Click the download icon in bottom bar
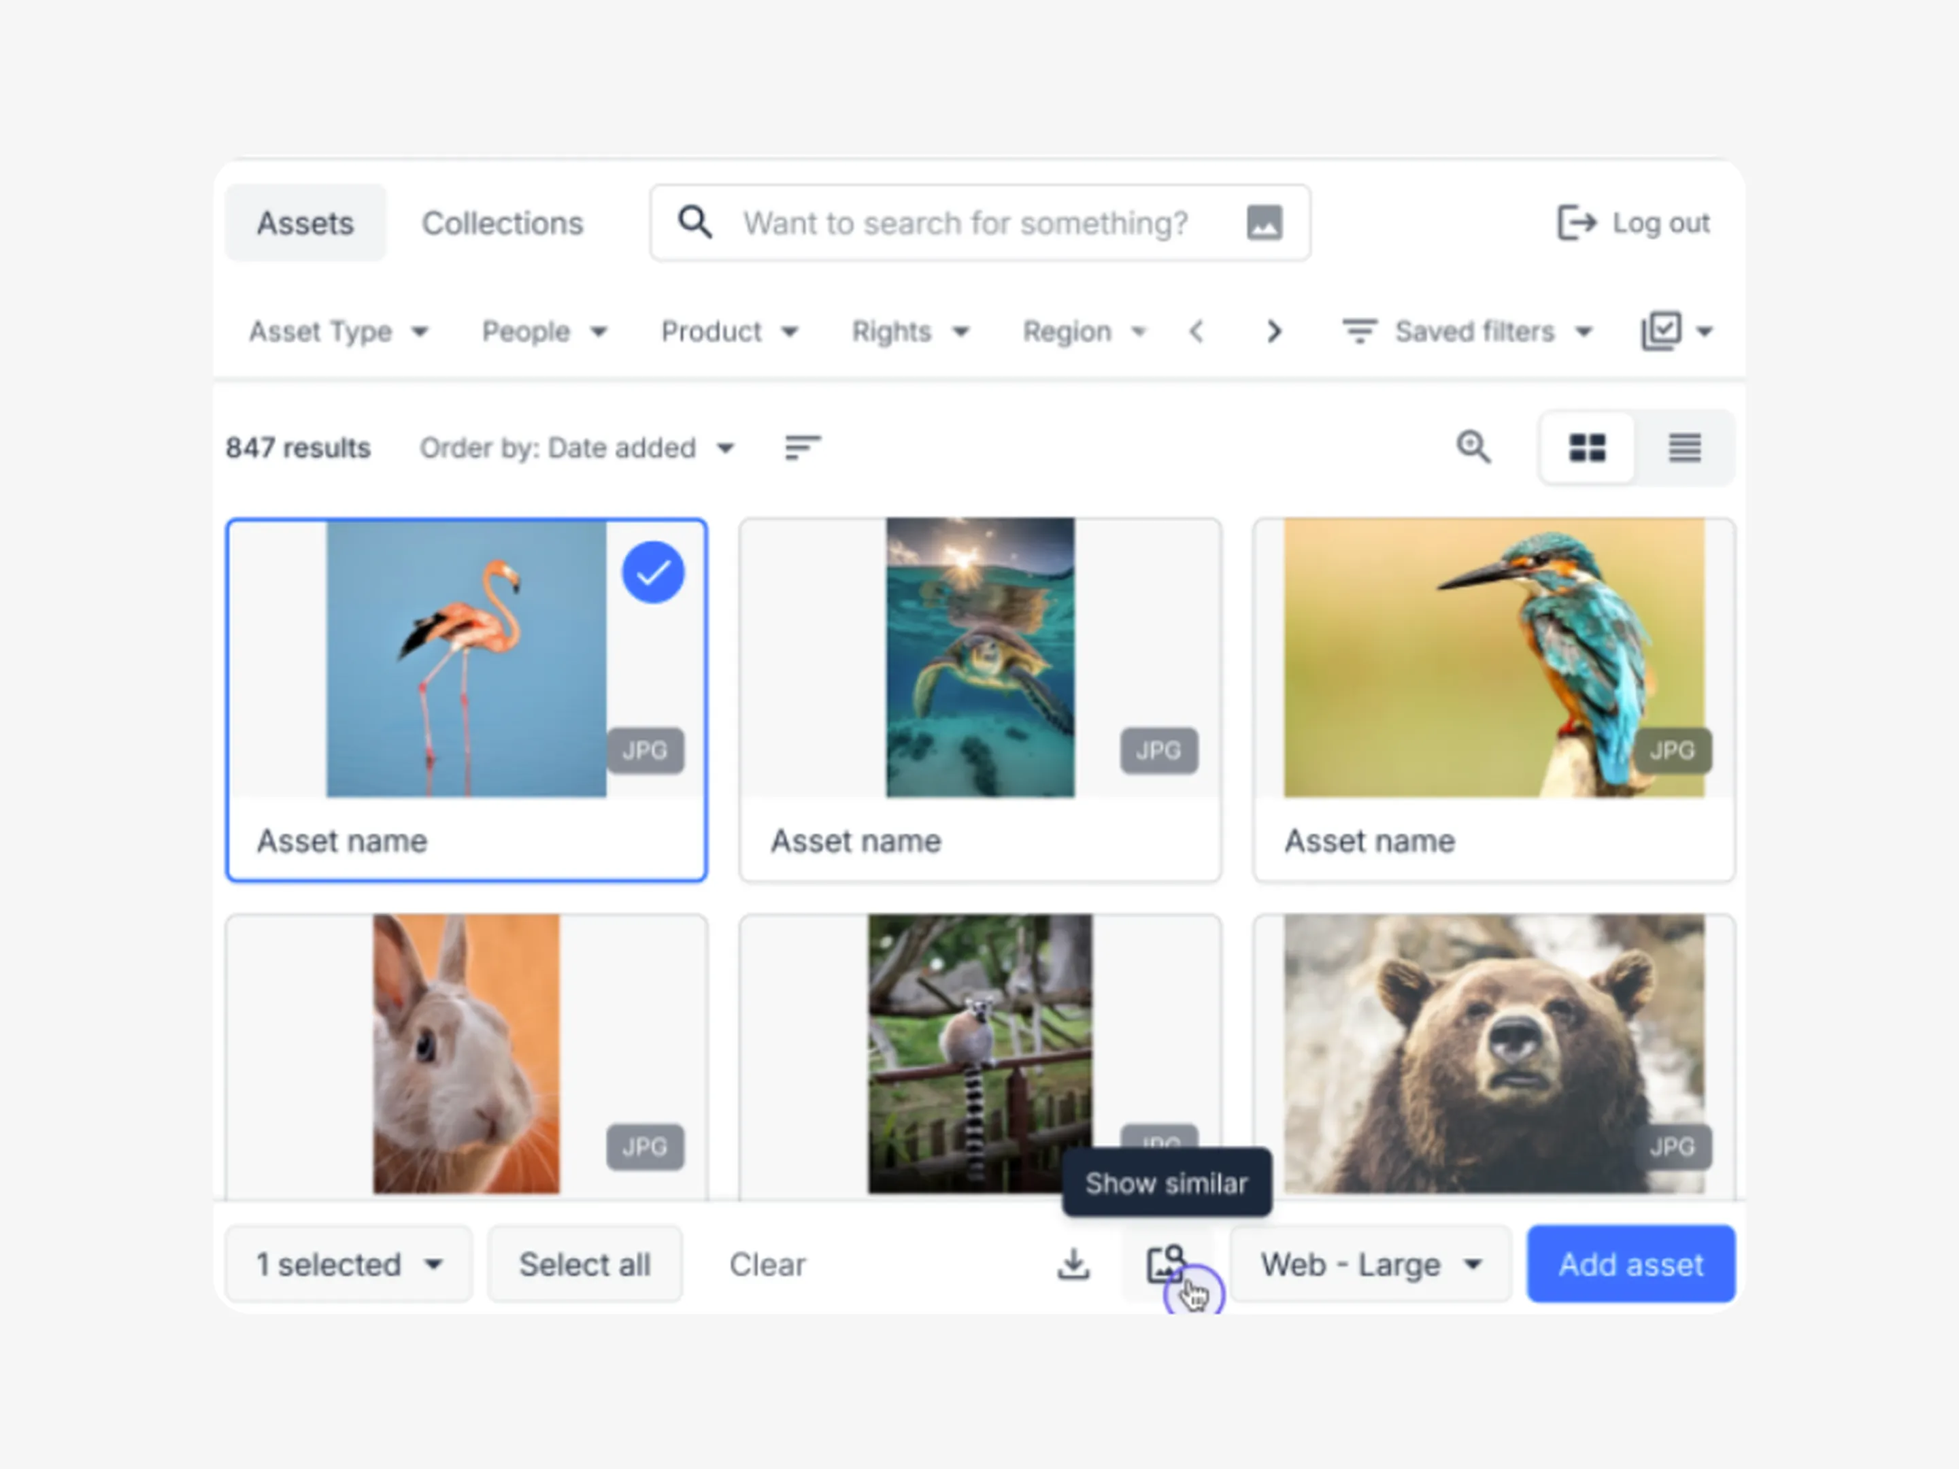This screenshot has width=1959, height=1469. [1073, 1264]
